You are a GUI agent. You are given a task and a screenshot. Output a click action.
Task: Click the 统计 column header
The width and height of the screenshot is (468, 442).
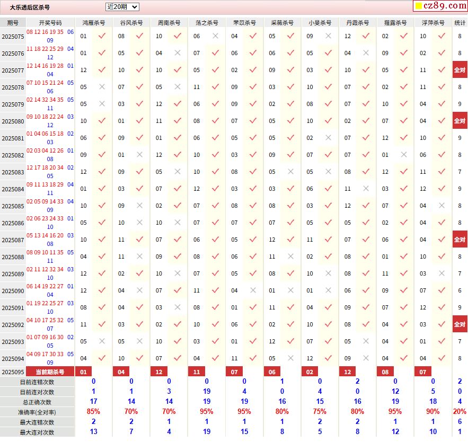[460, 23]
